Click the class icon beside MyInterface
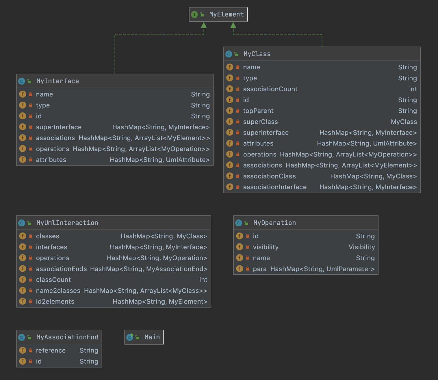 [x=22, y=81]
